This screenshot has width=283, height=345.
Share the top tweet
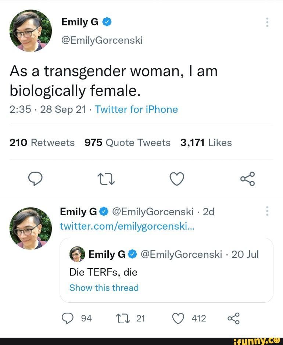pyautogui.click(x=247, y=179)
